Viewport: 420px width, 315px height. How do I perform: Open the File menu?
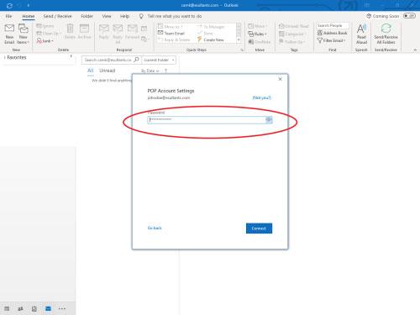click(8, 16)
